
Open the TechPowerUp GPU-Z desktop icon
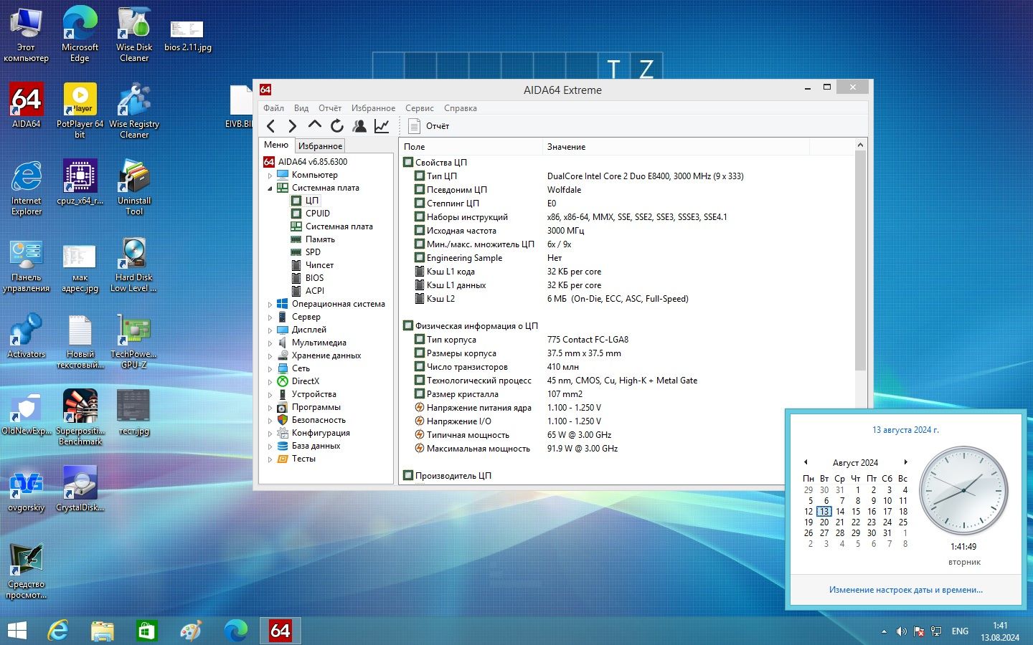pyautogui.click(x=134, y=341)
